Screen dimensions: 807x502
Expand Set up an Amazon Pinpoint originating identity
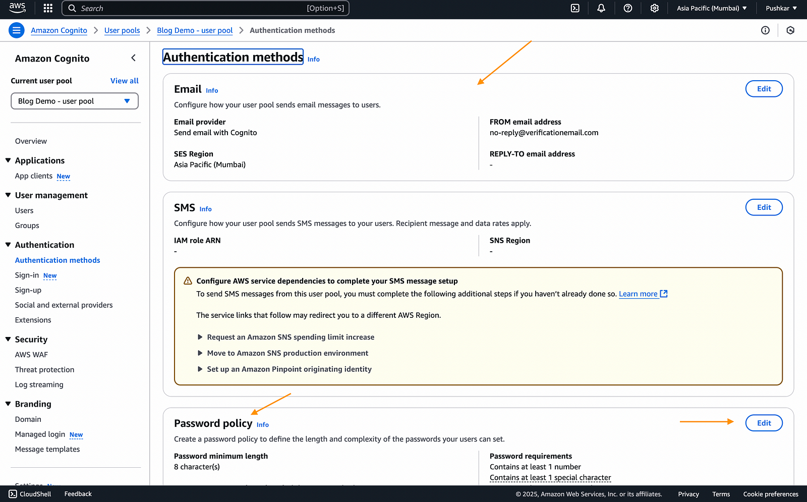tap(284, 369)
